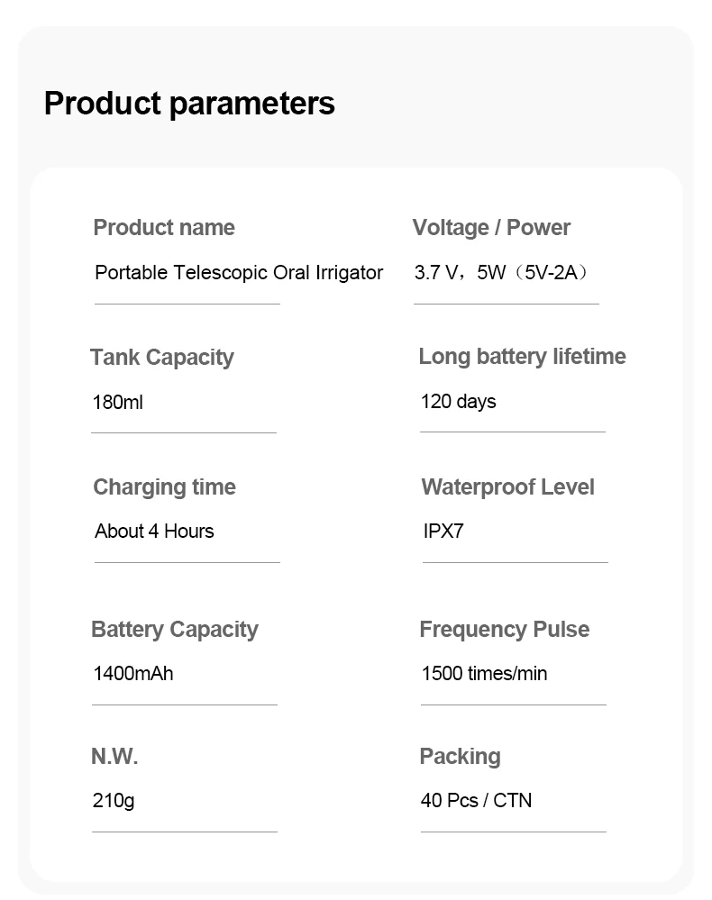
Task: Click the "Waterproof Level" label
Action: 507,487
